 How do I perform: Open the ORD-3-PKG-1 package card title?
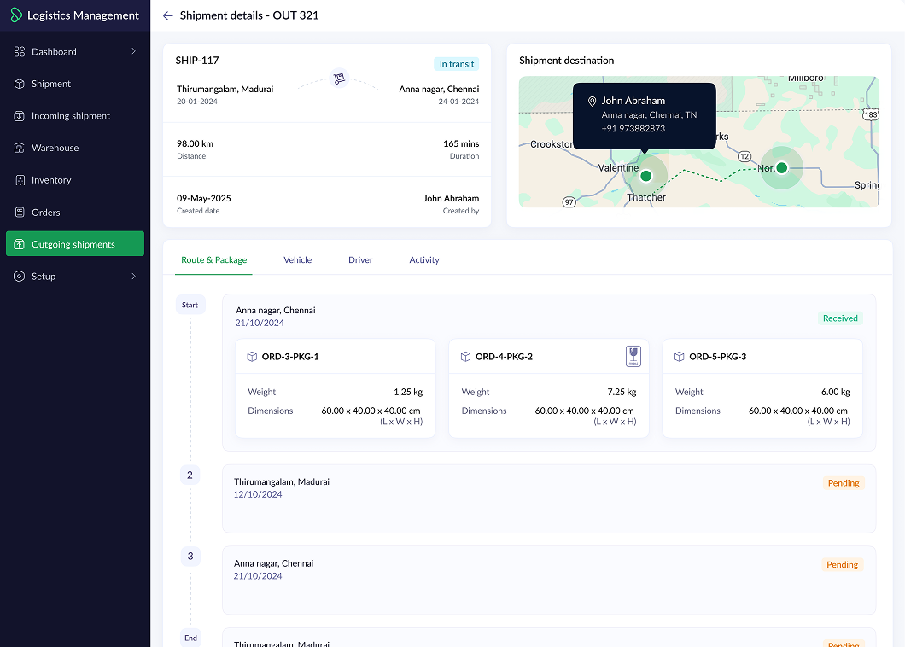(x=290, y=357)
